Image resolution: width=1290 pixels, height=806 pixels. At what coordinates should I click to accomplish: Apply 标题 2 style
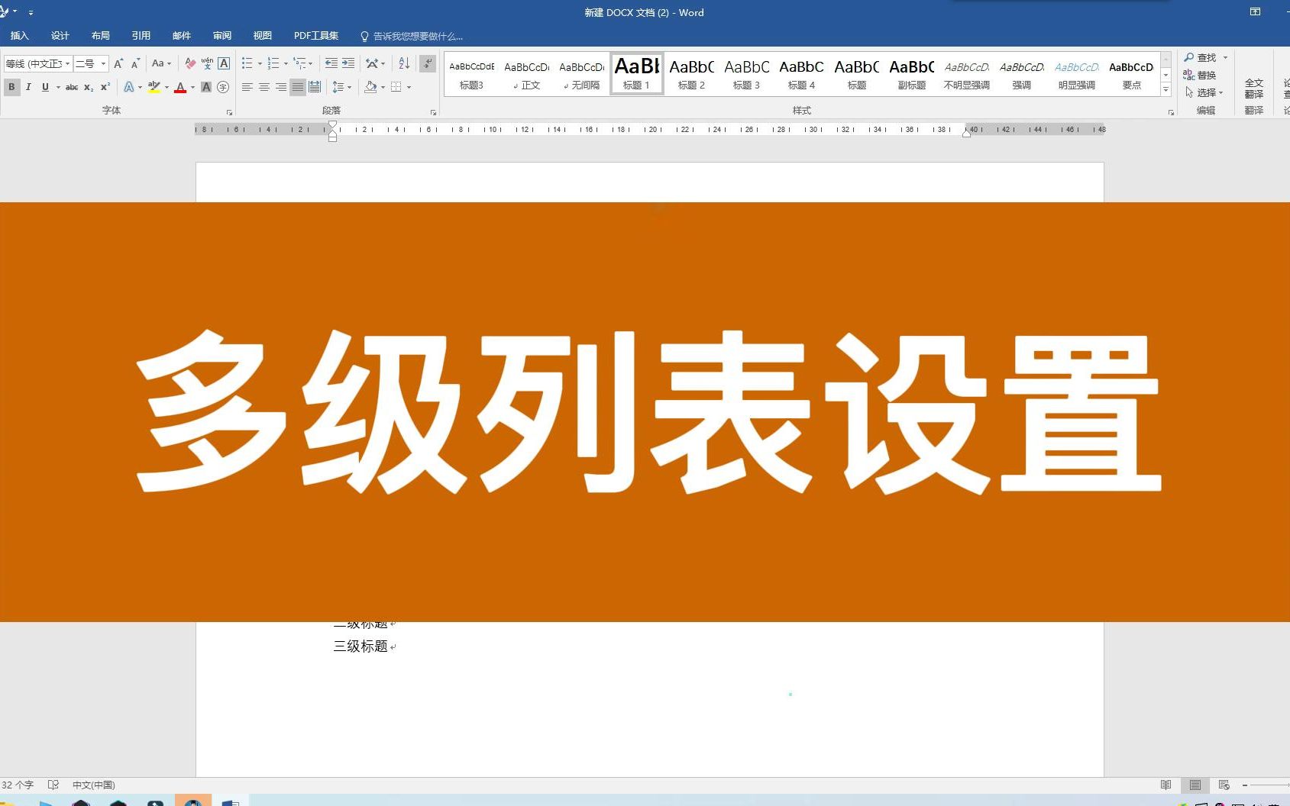691,74
